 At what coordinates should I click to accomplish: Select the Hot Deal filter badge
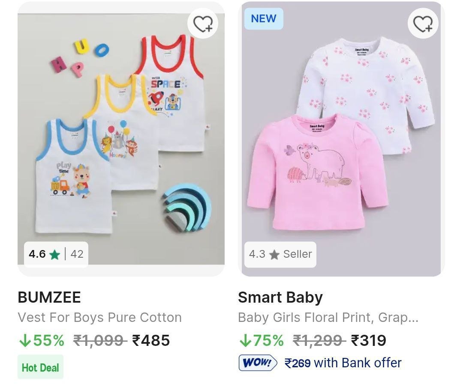(x=40, y=366)
